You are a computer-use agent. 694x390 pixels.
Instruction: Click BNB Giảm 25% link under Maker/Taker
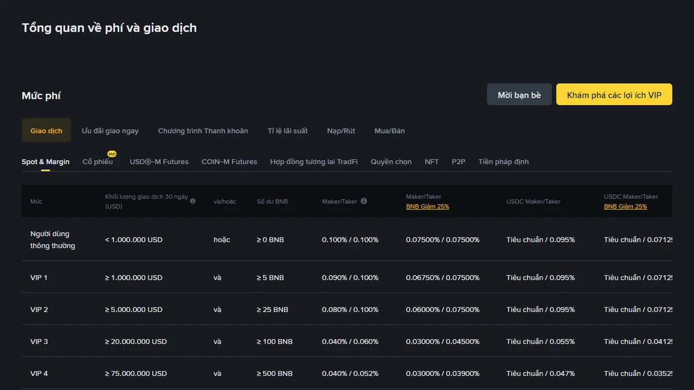coord(427,206)
